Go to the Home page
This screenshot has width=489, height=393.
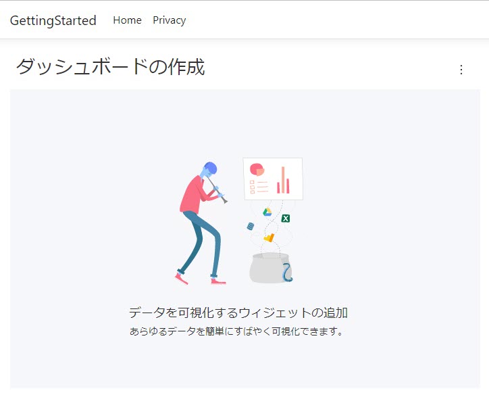coord(127,20)
